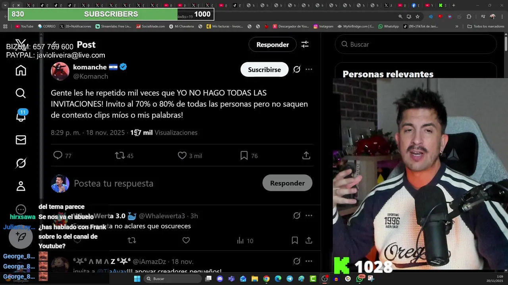Image resolution: width=508 pixels, height=285 pixels.
Task: Click Grok icon beside Suscribirse button
Action: point(296,69)
